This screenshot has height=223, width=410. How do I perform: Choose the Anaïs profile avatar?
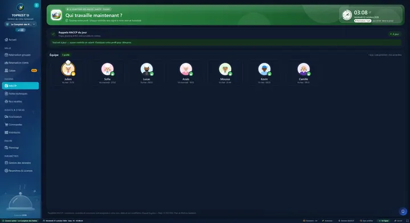pos(186,69)
